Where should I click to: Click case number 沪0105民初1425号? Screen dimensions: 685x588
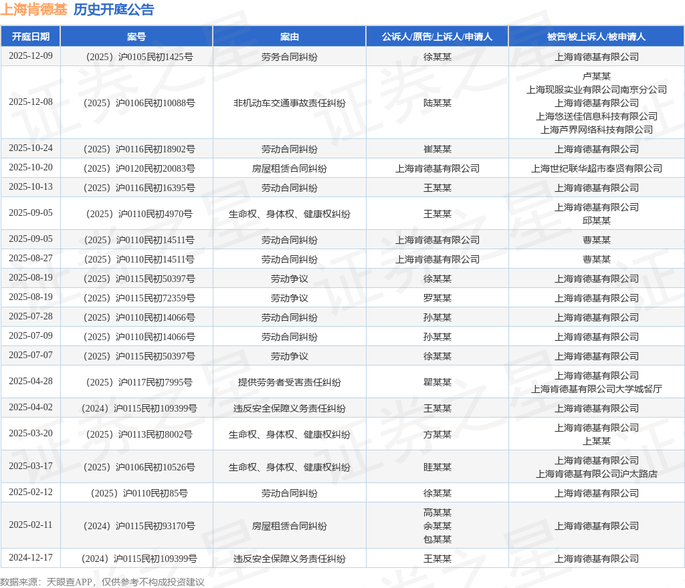click(x=139, y=57)
